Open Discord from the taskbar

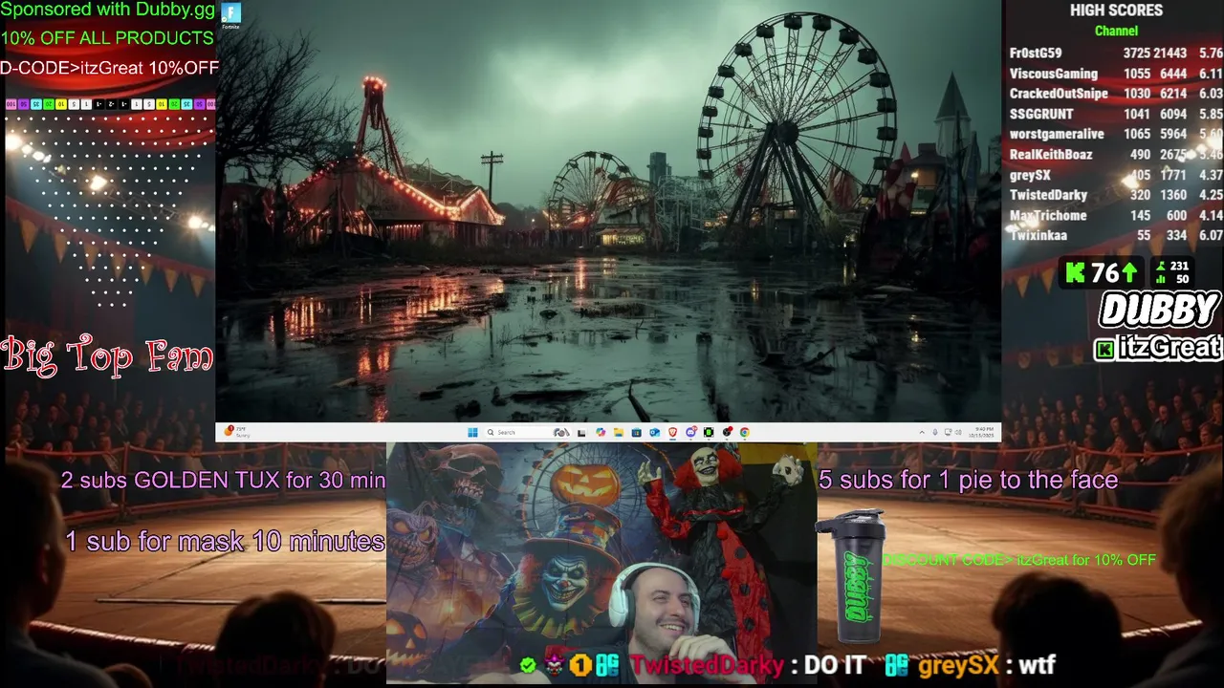(690, 432)
